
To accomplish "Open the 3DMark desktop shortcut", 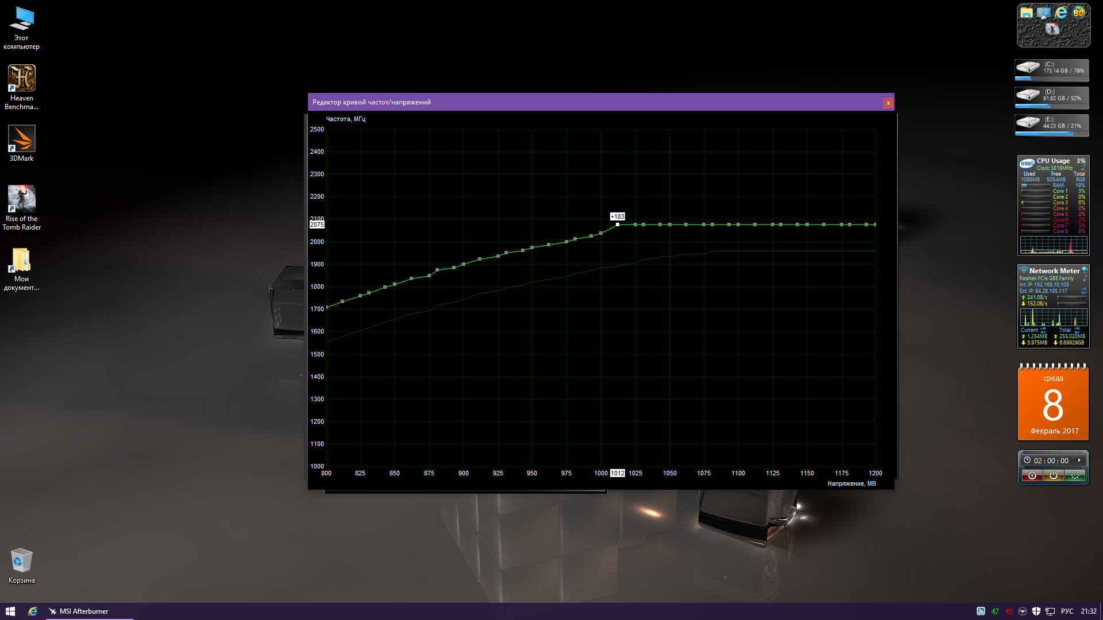I will pos(21,139).
